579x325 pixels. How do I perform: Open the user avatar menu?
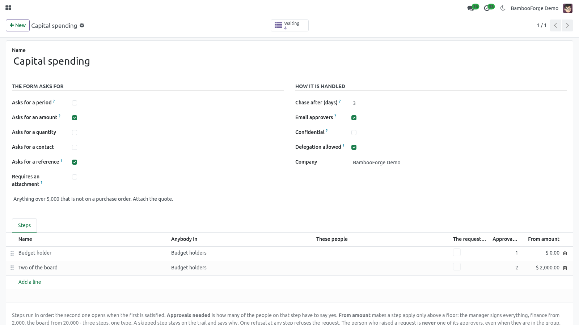click(x=568, y=8)
